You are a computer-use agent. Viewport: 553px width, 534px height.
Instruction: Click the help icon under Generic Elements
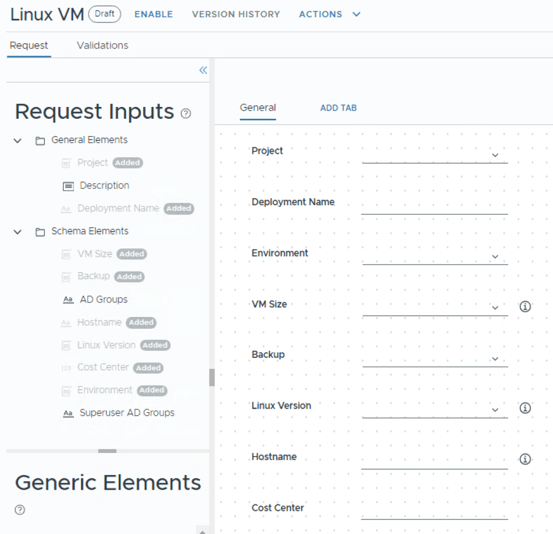pos(20,510)
